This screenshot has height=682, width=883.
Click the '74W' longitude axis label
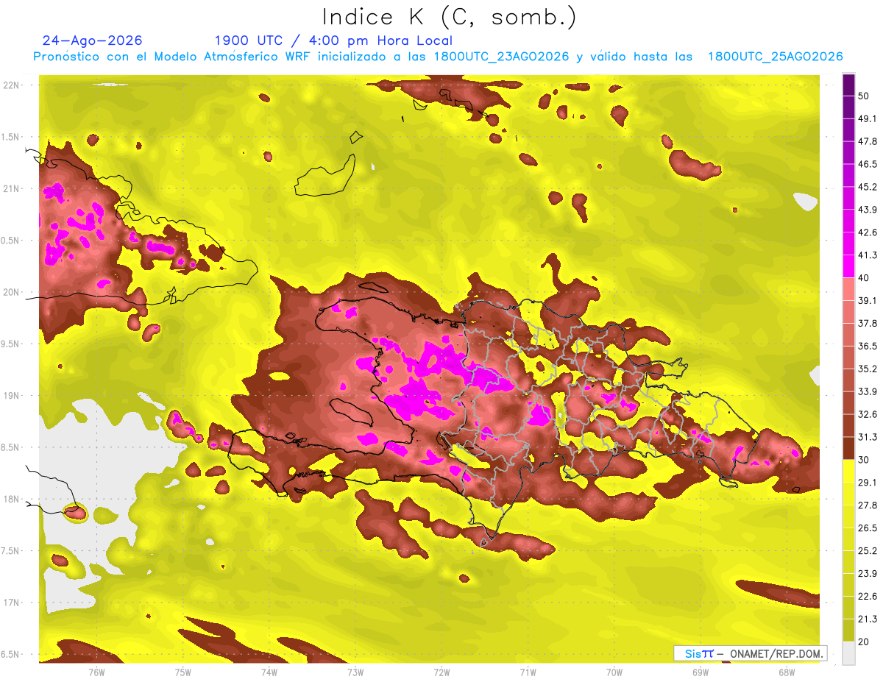click(269, 672)
